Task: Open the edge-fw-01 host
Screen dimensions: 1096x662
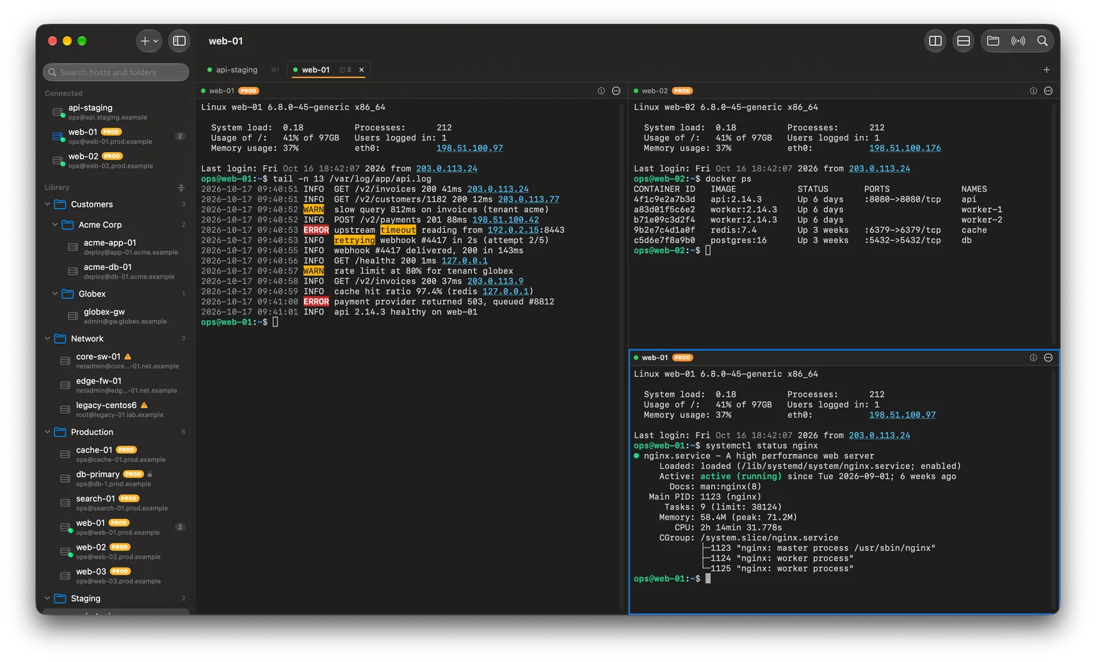Action: pyautogui.click(x=116, y=385)
